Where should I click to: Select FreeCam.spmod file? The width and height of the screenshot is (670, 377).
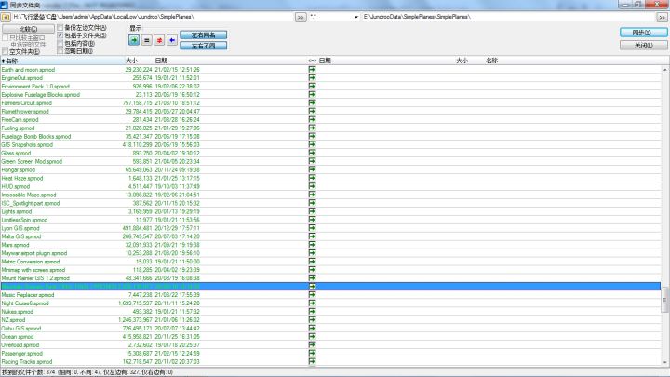click(20, 120)
